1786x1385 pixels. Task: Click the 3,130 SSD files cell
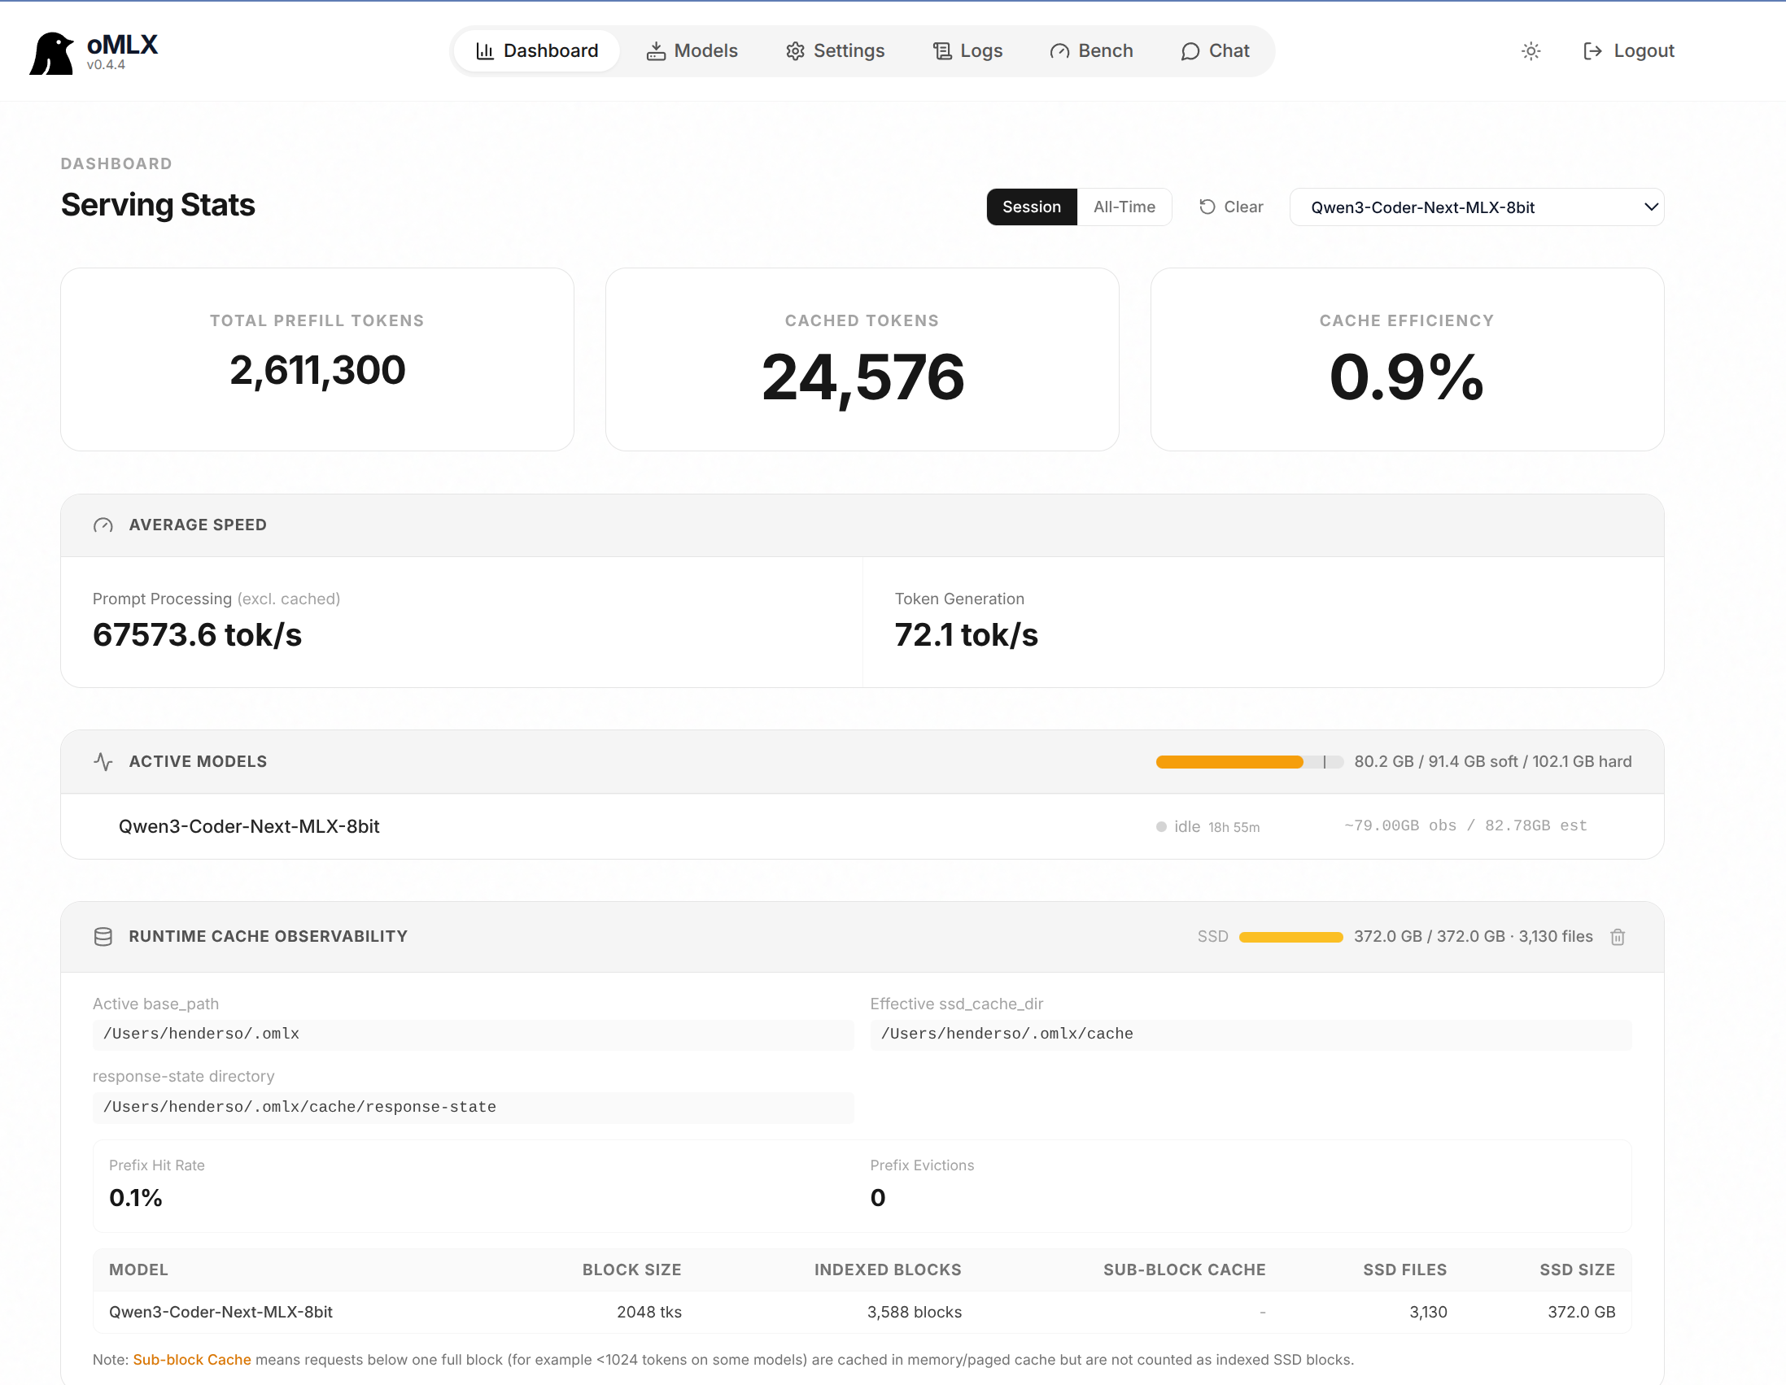point(1428,1313)
